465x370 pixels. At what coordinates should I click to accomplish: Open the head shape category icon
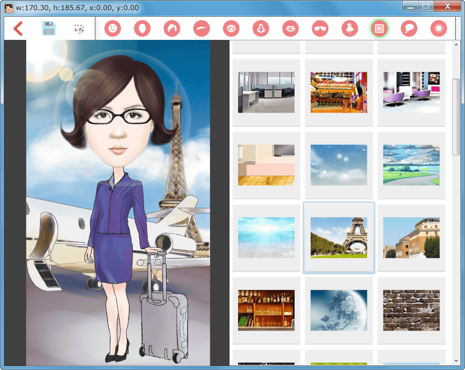pyautogui.click(x=142, y=28)
